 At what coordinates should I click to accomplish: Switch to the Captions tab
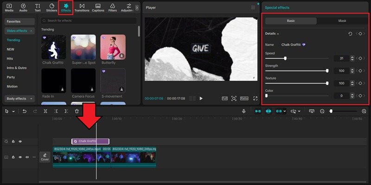[x=98, y=7]
